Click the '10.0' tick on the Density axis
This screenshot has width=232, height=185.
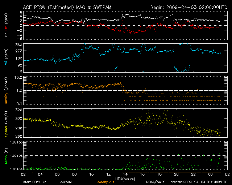tap(18, 77)
